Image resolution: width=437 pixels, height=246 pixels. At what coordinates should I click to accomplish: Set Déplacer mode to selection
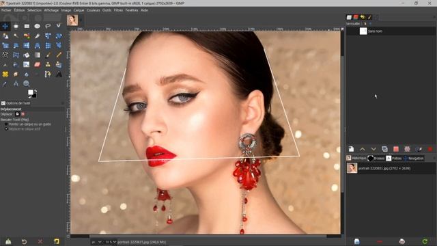[x=23, y=114]
